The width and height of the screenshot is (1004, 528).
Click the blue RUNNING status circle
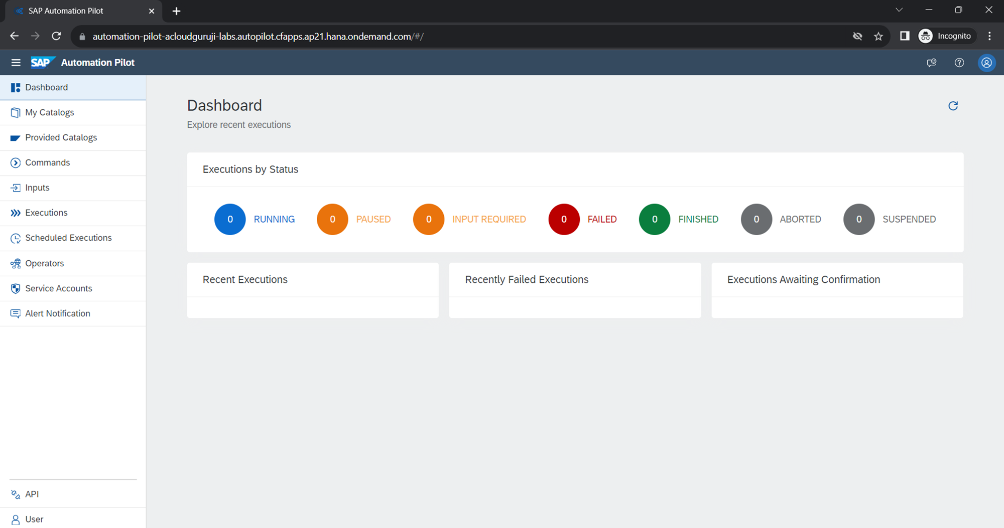coord(230,219)
